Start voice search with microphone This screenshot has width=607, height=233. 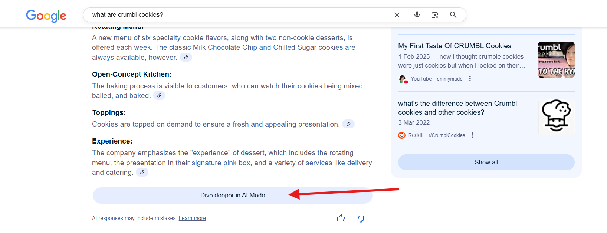(x=417, y=15)
